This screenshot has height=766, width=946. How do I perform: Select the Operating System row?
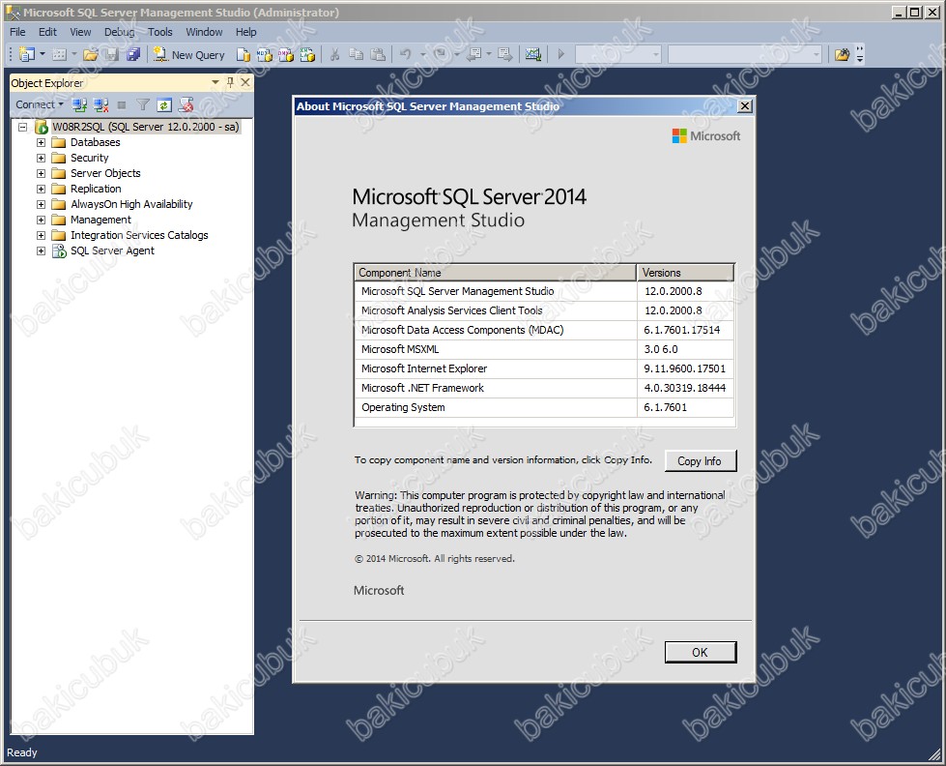[x=544, y=407]
